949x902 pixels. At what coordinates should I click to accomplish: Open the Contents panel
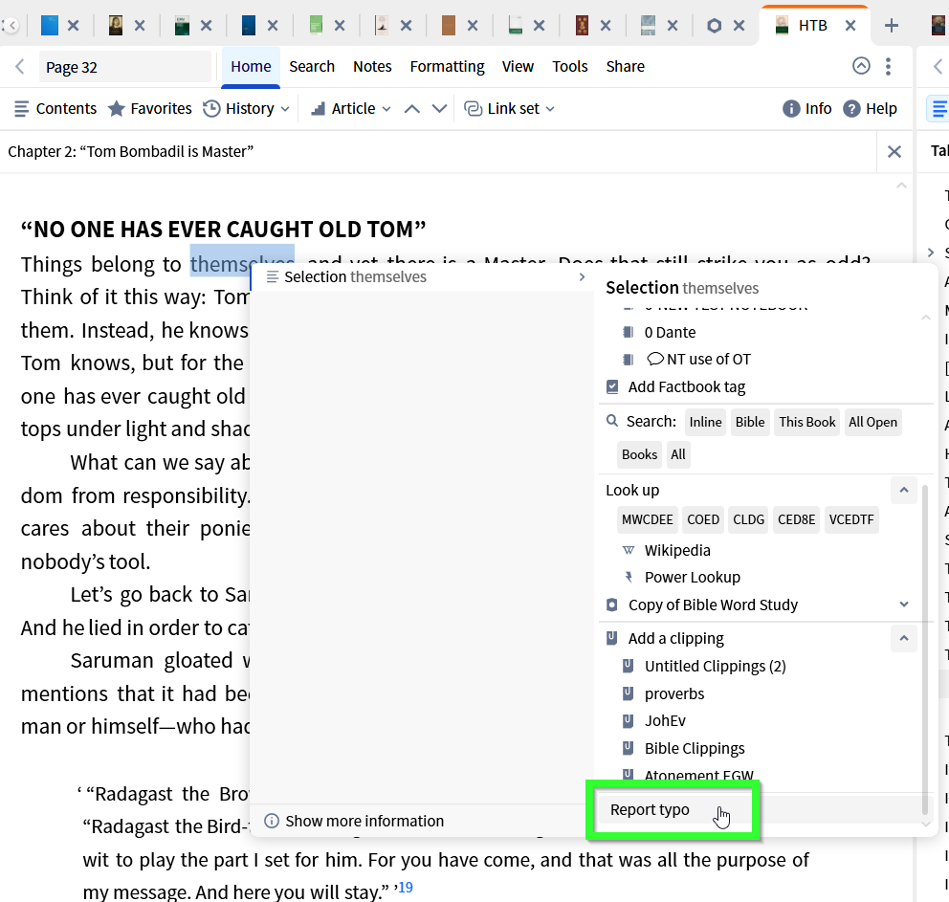point(55,109)
